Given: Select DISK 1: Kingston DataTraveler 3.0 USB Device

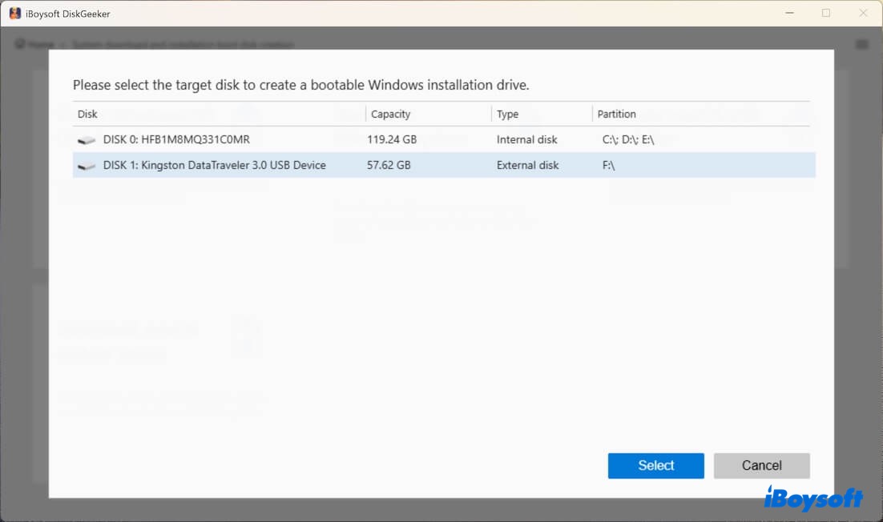Looking at the screenshot, I should (444, 166).
